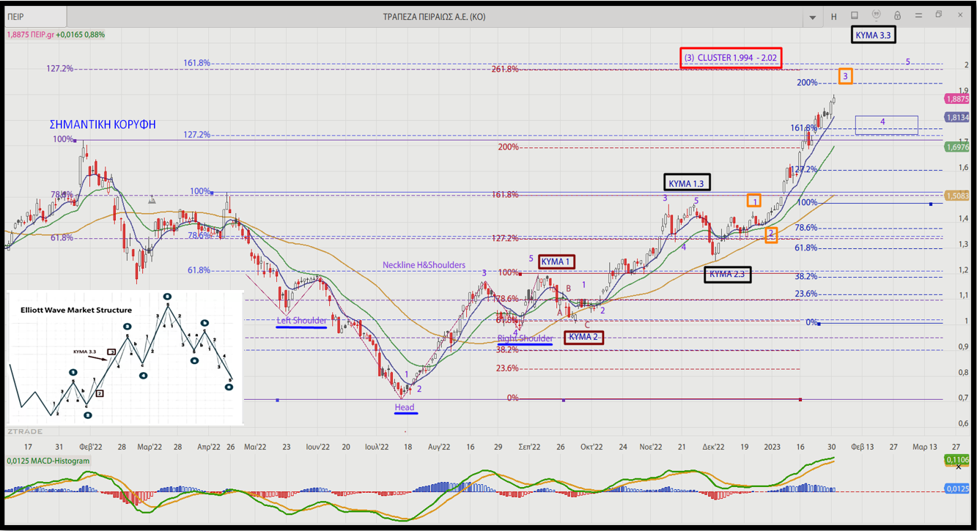Open the quote comments bubble icon
Screen dimensions: 977x531
click(x=876, y=15)
